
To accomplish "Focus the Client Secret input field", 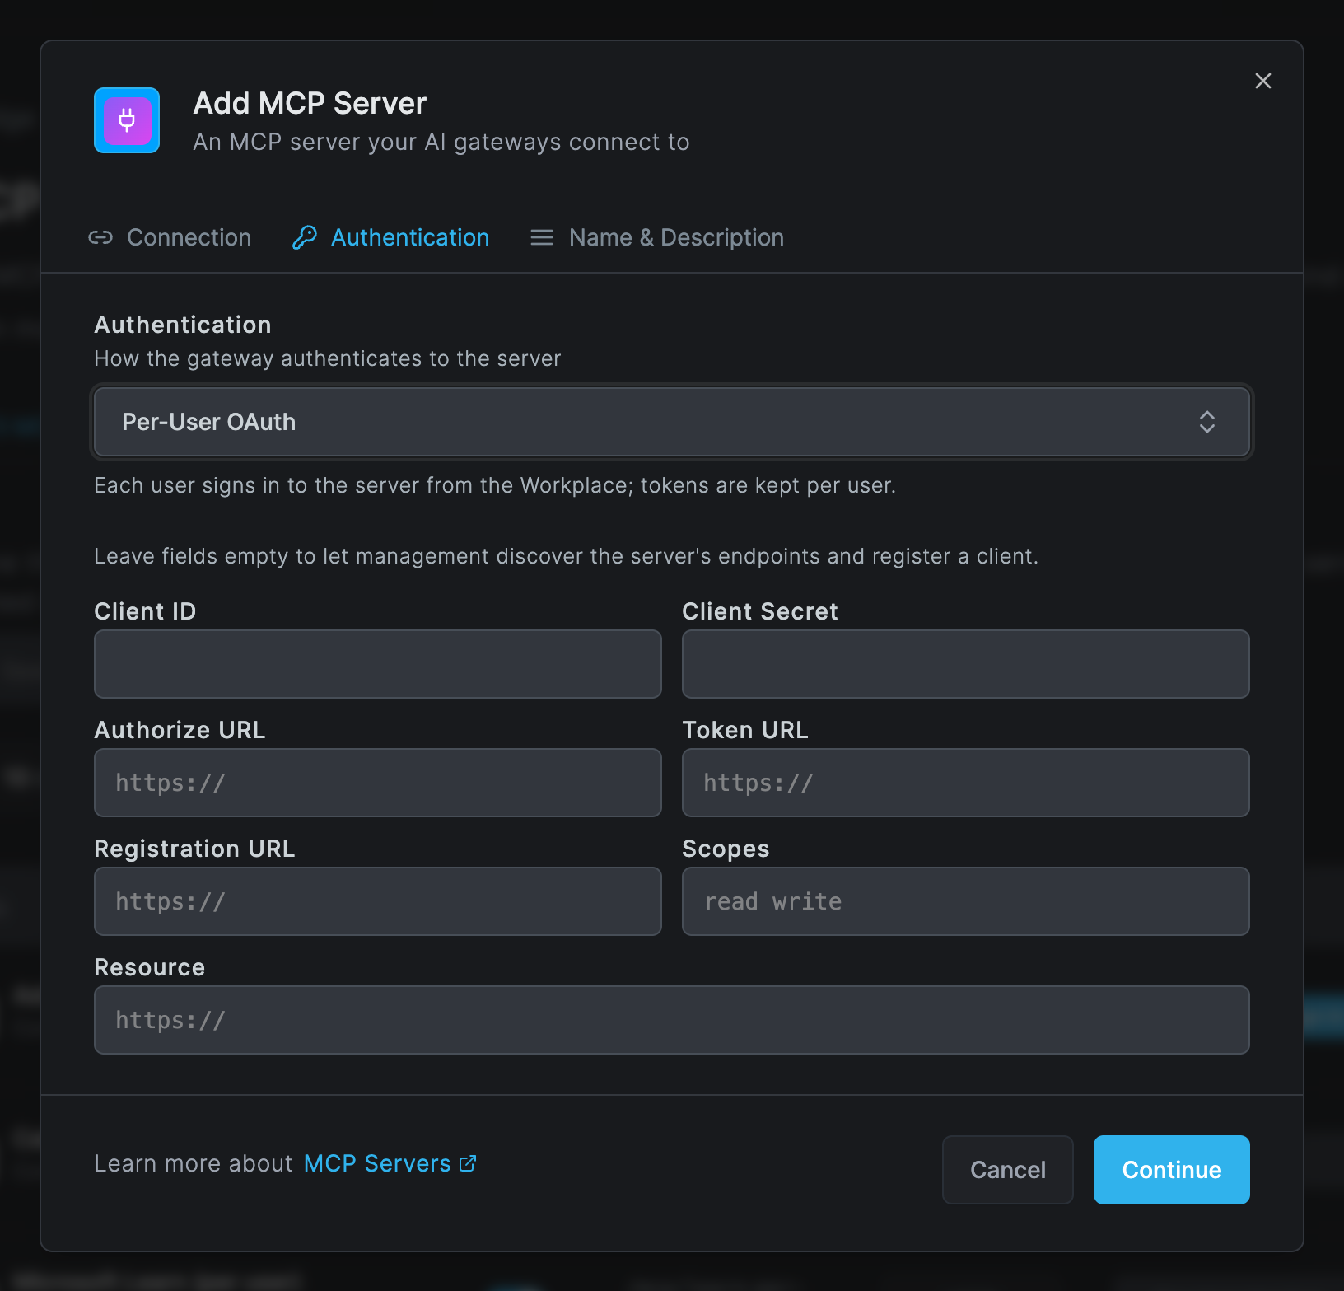I will pyautogui.click(x=966, y=664).
